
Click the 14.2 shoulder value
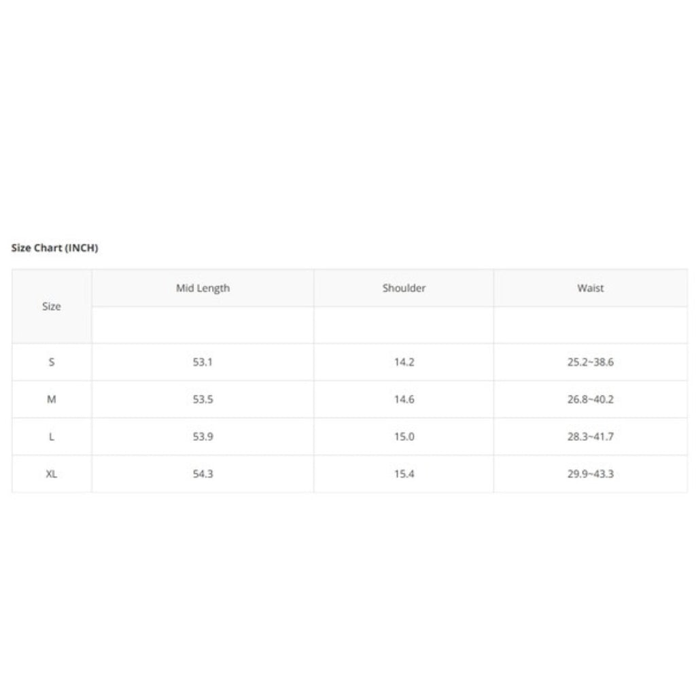point(404,362)
